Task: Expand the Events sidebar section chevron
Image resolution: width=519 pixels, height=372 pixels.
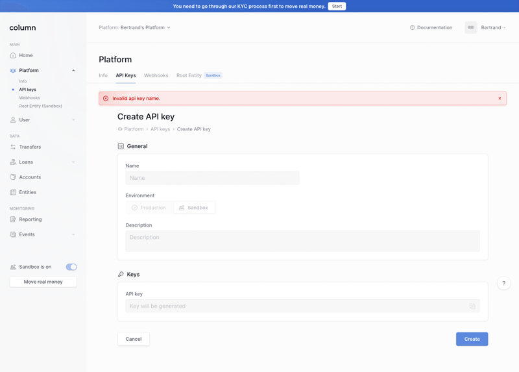Action: click(x=73, y=234)
